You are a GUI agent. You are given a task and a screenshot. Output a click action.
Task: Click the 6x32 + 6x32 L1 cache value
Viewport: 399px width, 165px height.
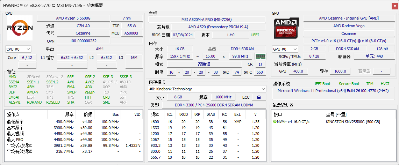(x=72, y=58)
